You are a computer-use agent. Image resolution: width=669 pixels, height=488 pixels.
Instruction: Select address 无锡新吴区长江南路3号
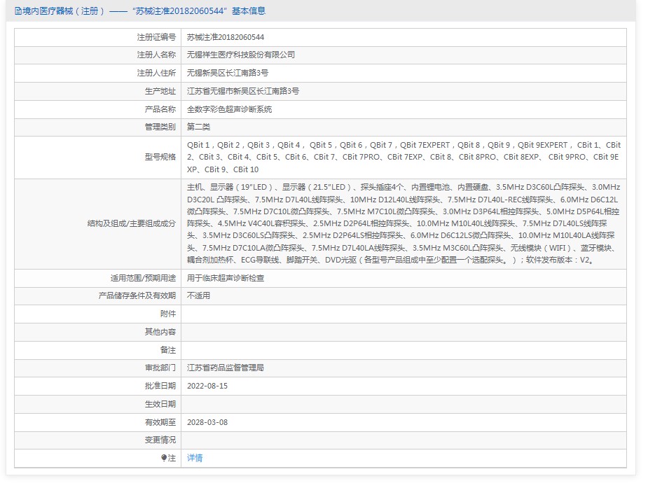(x=228, y=73)
